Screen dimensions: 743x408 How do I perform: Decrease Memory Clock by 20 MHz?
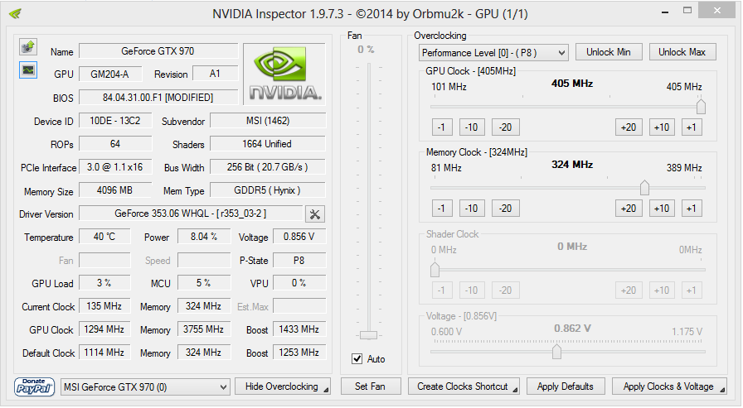[506, 209]
